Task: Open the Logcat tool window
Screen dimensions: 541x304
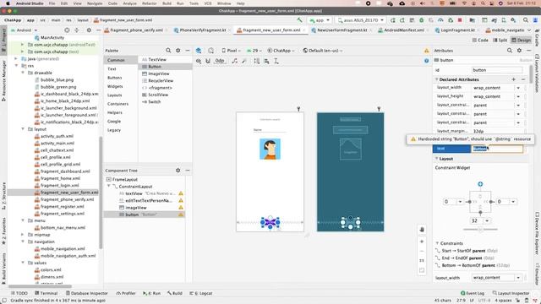Action: coord(201,293)
